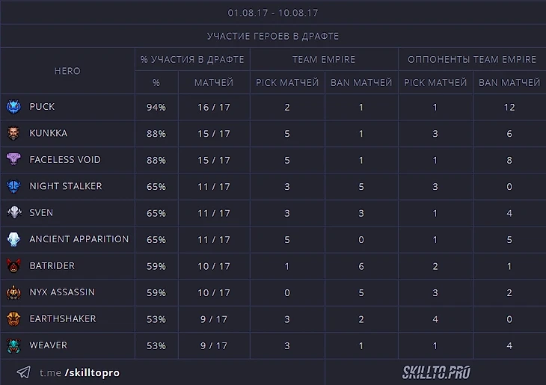Select the Faceless Void hero icon

click(14, 160)
